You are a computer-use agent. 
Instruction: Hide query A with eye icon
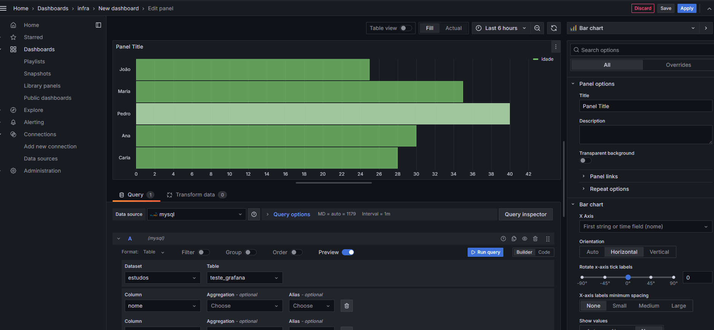pyautogui.click(x=525, y=239)
